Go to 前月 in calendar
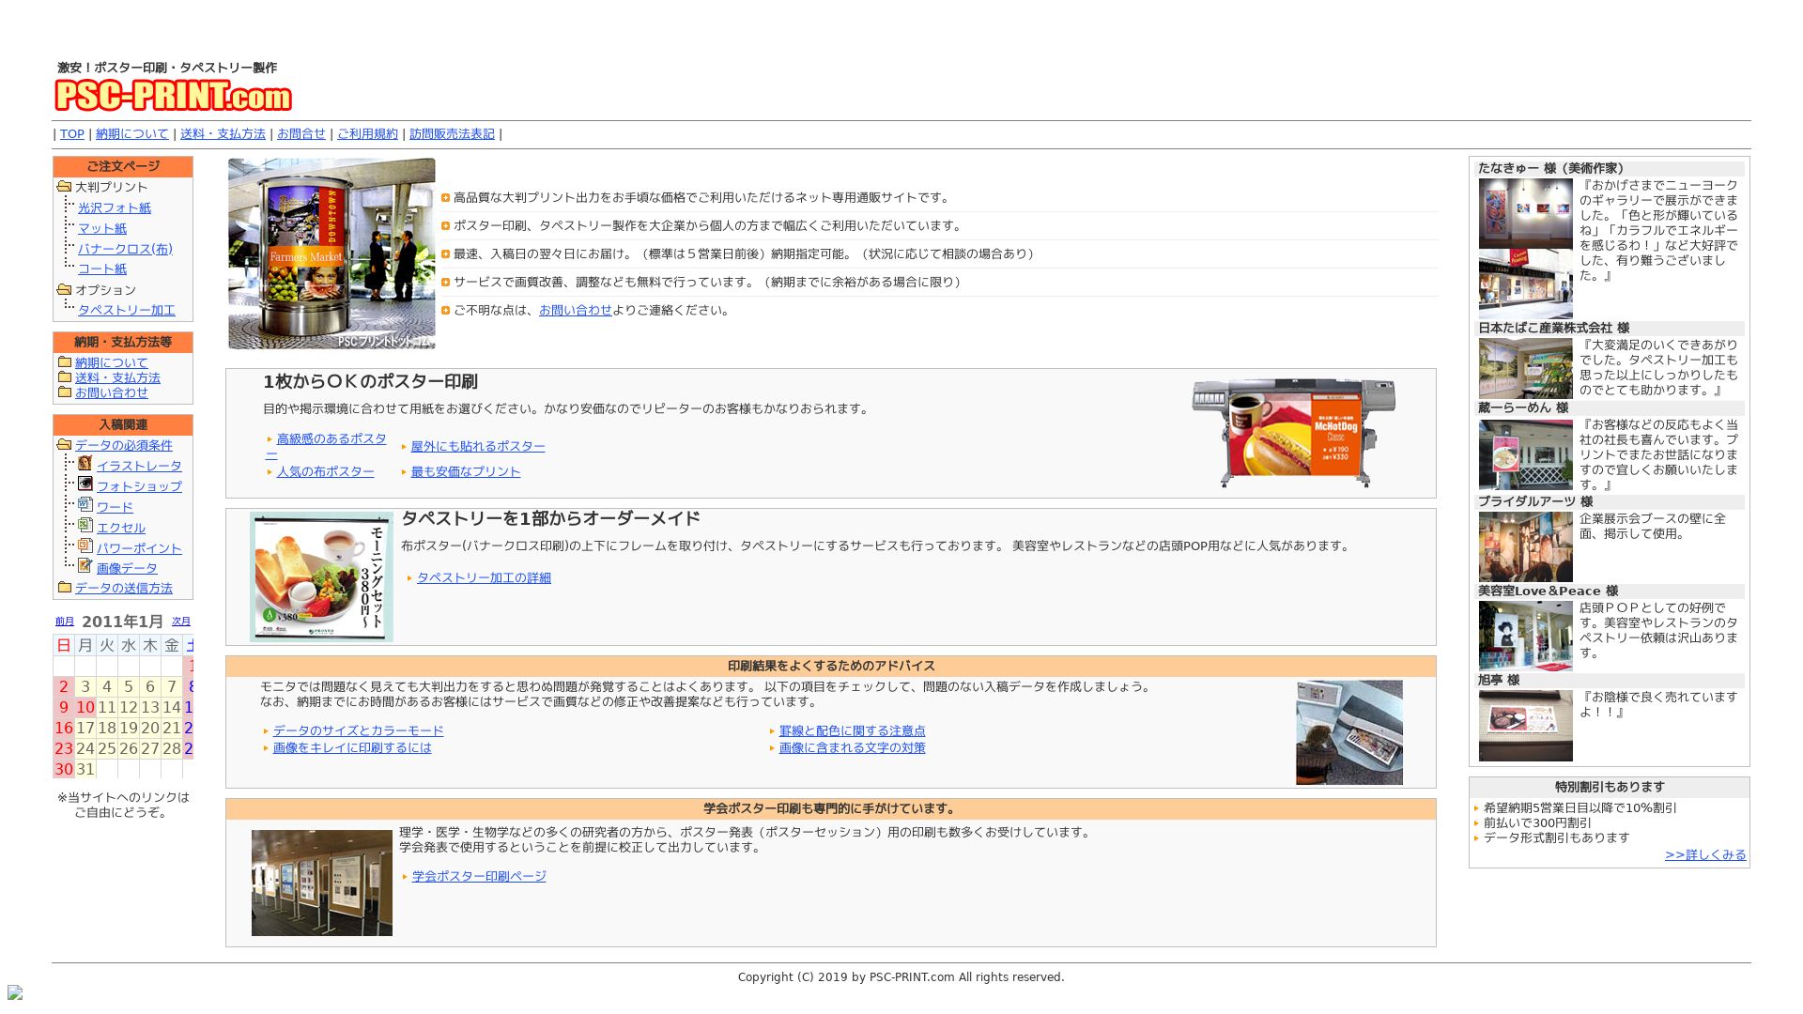This screenshot has width=1803, height=1014. click(x=64, y=622)
